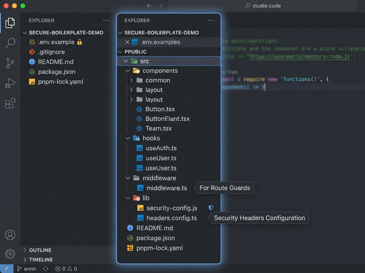The image size is (365, 273).
Task: Collapse the PPUBLIC section
Action: [120, 52]
